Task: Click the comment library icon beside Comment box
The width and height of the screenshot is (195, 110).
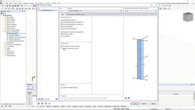Action: [105, 98]
